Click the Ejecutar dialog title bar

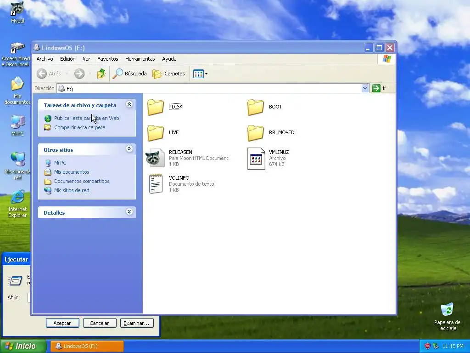[x=16, y=259]
